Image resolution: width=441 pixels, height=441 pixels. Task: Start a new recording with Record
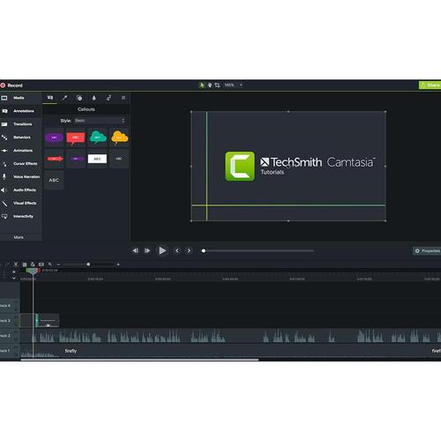pos(11,86)
